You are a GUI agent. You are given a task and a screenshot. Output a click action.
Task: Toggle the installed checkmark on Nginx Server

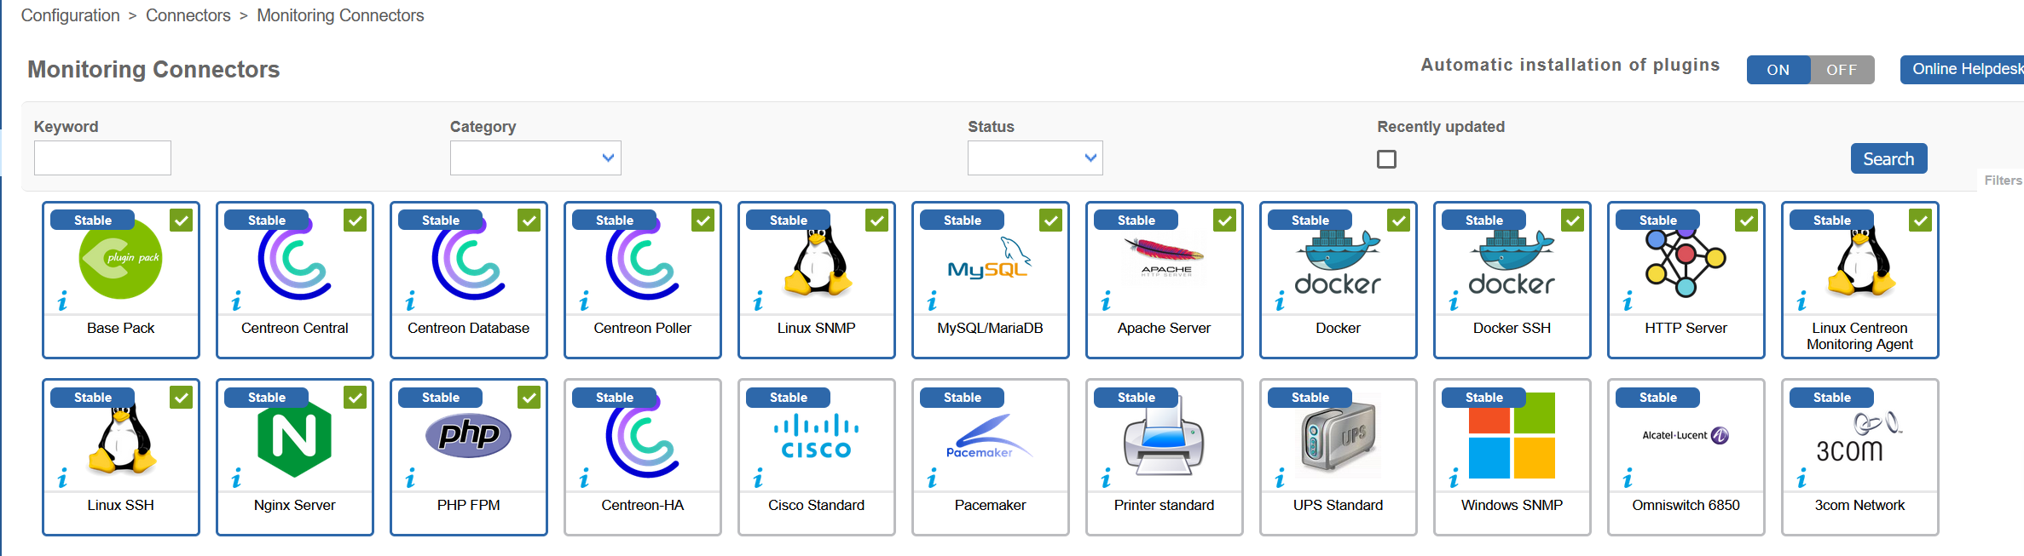[355, 398]
